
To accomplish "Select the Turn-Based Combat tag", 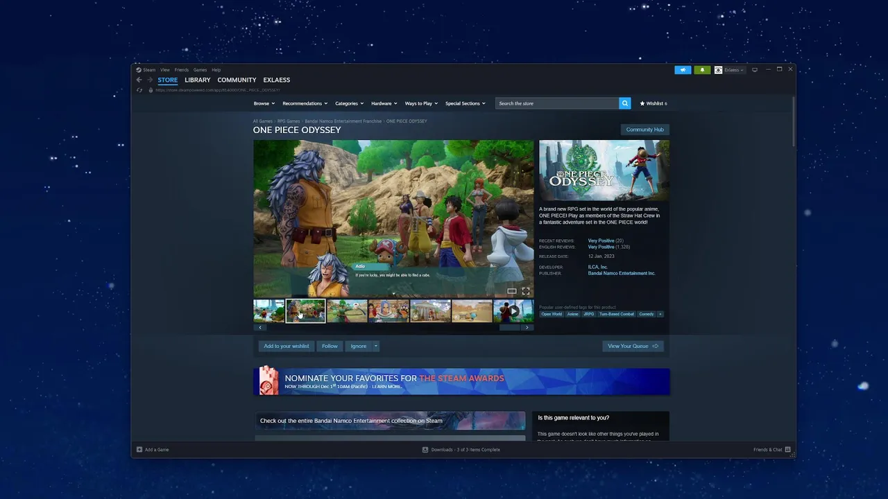I will tap(617, 314).
